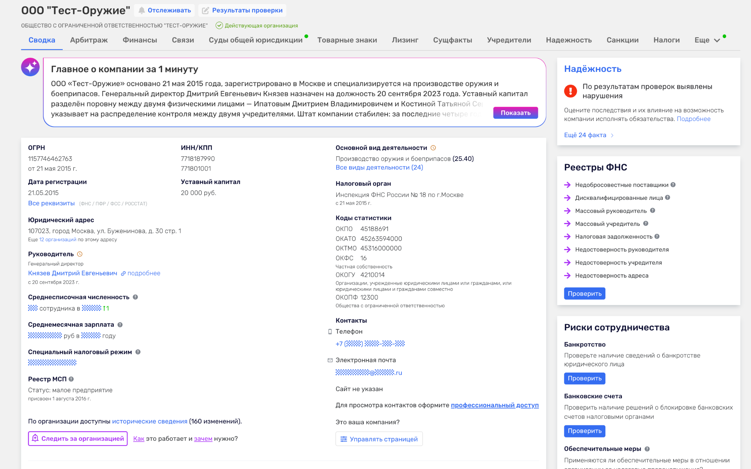The height and width of the screenshot is (469, 751).
Task: Click Проверить under Реестры ФНС
Action: [x=585, y=293]
